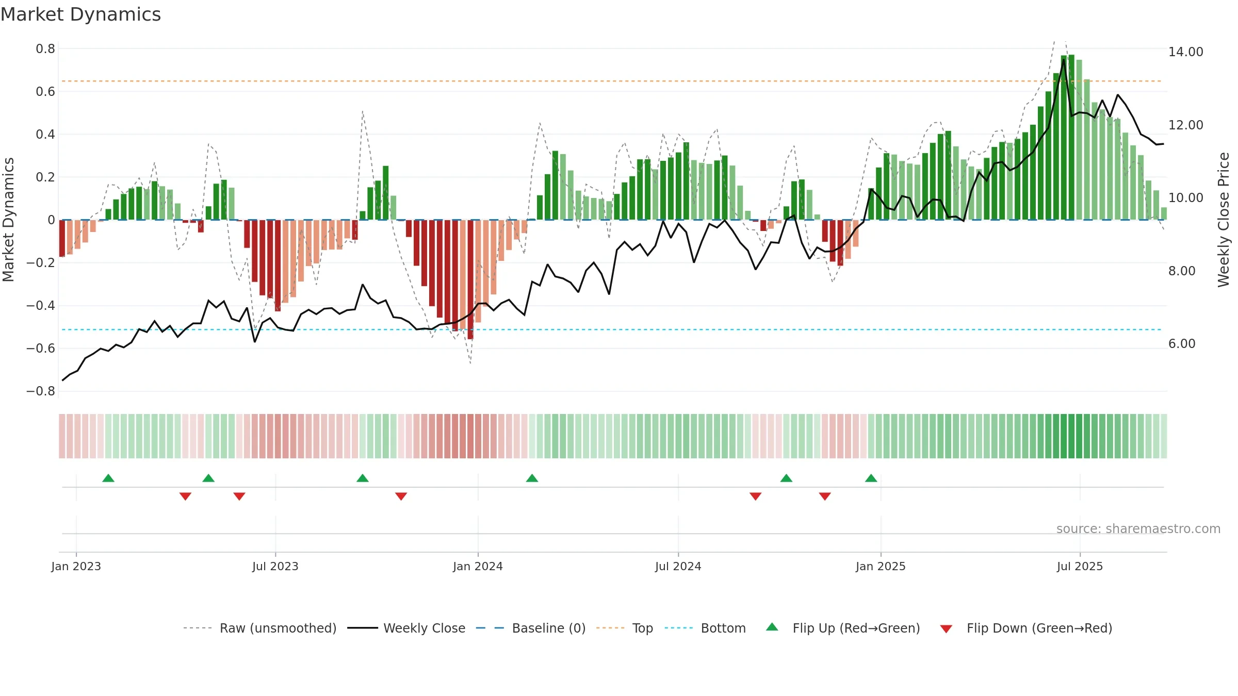Select the Flip Up triangle just after Jan 2024

pos(532,478)
